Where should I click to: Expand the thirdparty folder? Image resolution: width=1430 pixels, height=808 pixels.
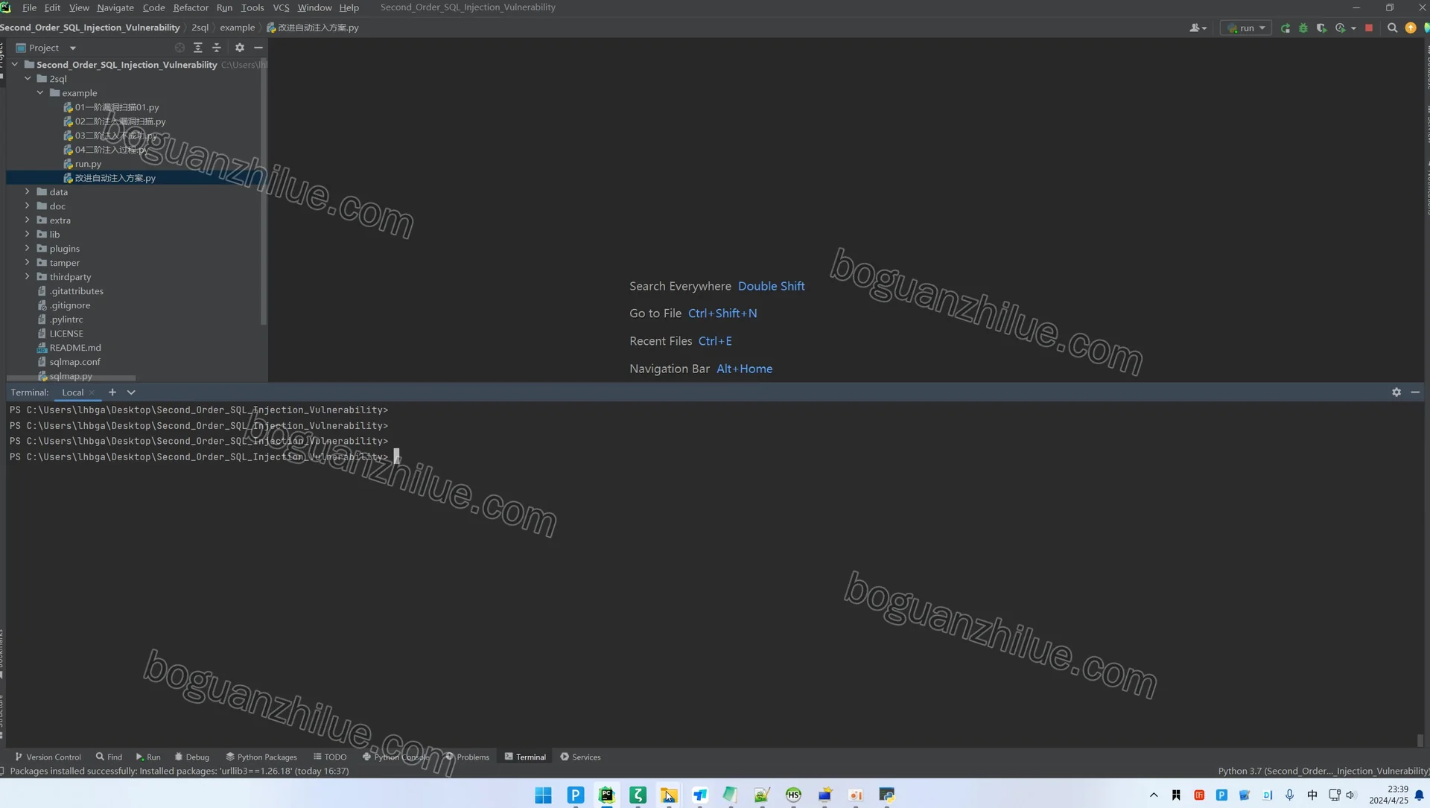click(28, 277)
